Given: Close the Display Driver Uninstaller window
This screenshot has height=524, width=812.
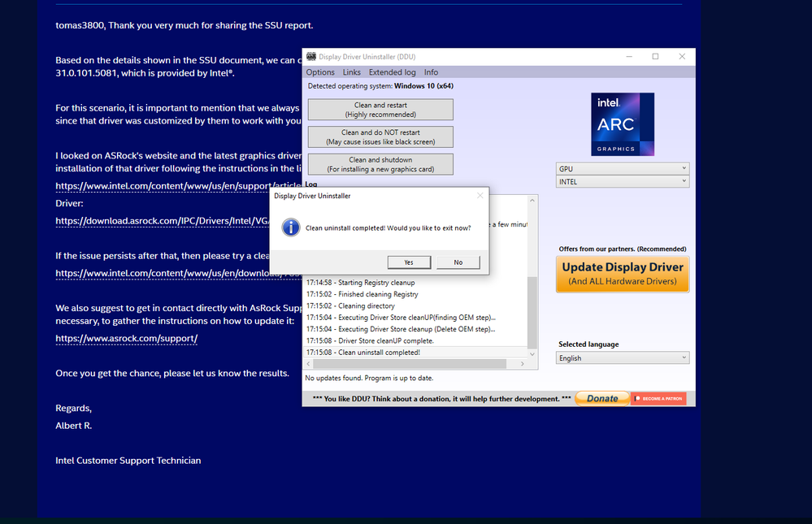Looking at the screenshot, I should tap(682, 56).
